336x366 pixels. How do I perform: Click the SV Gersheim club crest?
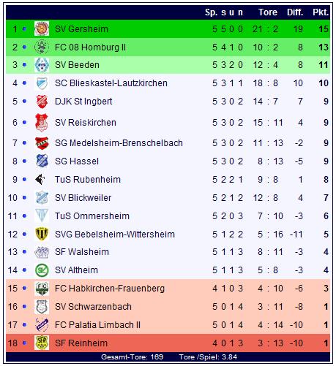pyautogui.click(x=42, y=28)
